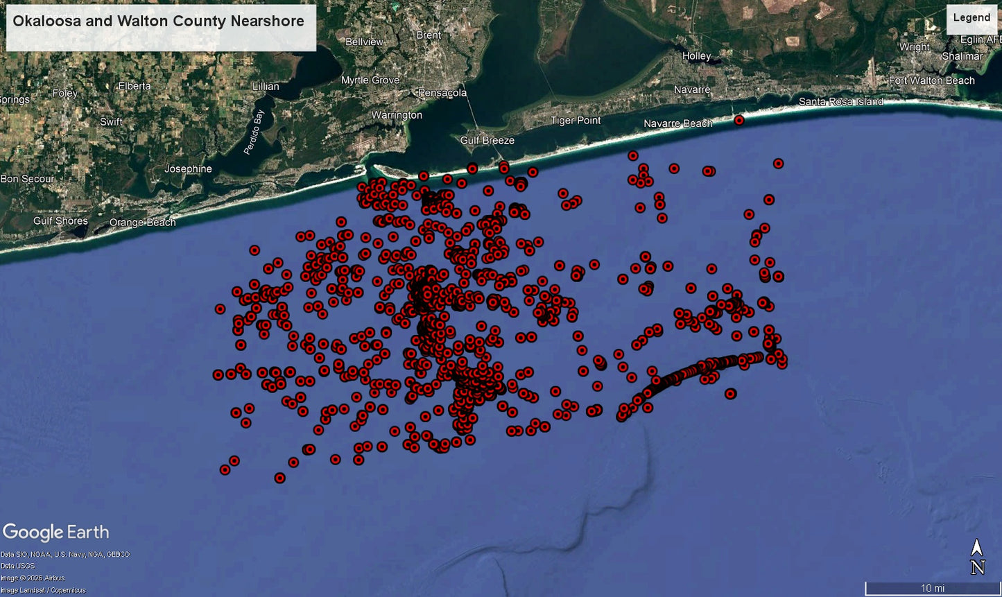Click the Bon Secour label

pyautogui.click(x=27, y=179)
